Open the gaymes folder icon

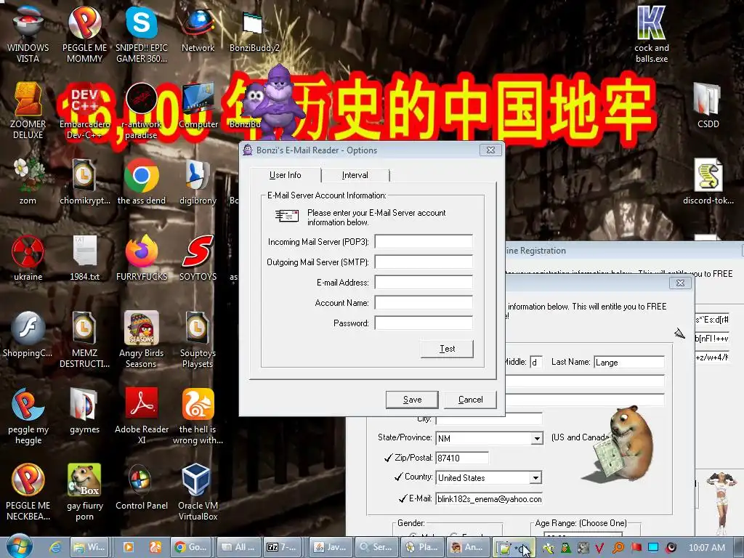pos(84,411)
